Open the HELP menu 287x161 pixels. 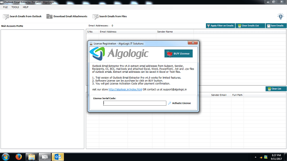point(26,7)
